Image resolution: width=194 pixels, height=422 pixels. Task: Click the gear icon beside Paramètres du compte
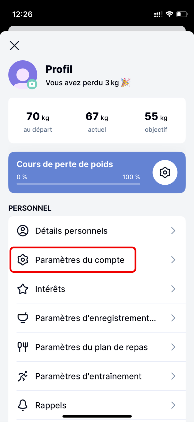[x=23, y=260]
